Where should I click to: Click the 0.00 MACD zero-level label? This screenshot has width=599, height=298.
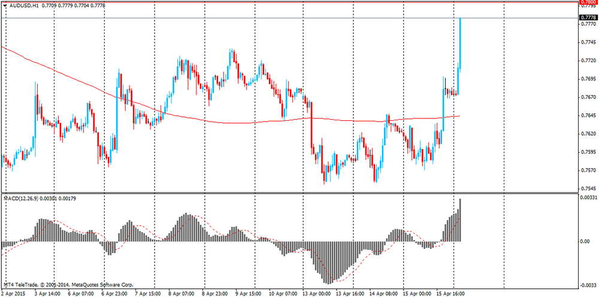[586, 241]
